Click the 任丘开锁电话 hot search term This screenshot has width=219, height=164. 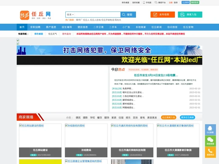pyautogui.click(x=108, y=20)
